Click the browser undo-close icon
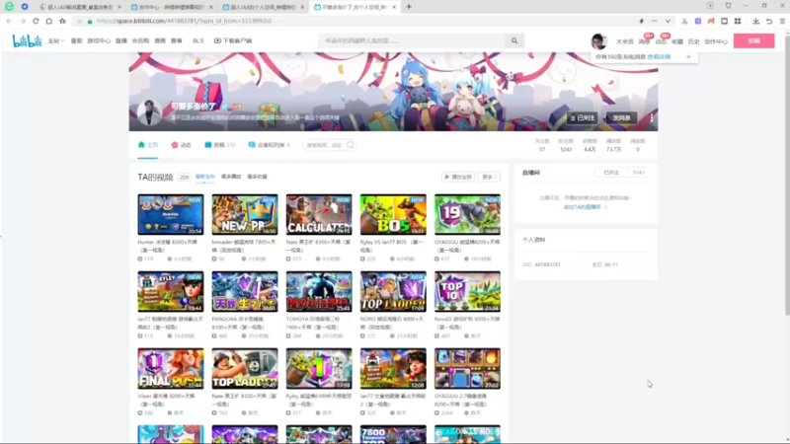The height and width of the screenshot is (444, 790). click(x=769, y=21)
